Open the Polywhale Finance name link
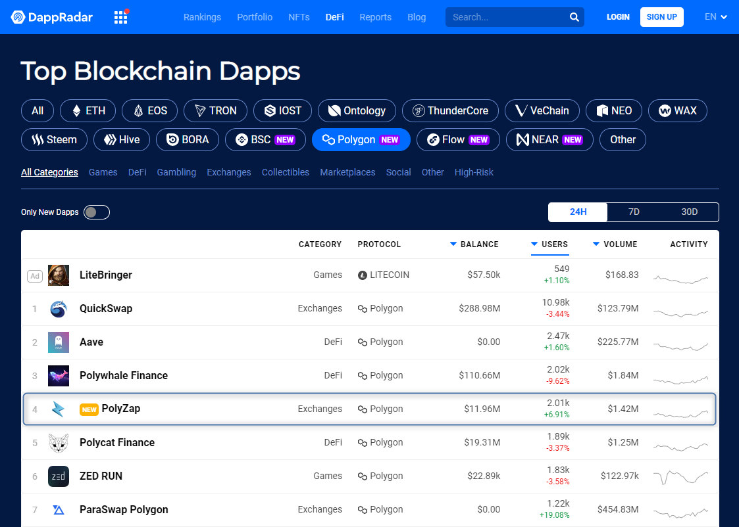 pos(124,375)
